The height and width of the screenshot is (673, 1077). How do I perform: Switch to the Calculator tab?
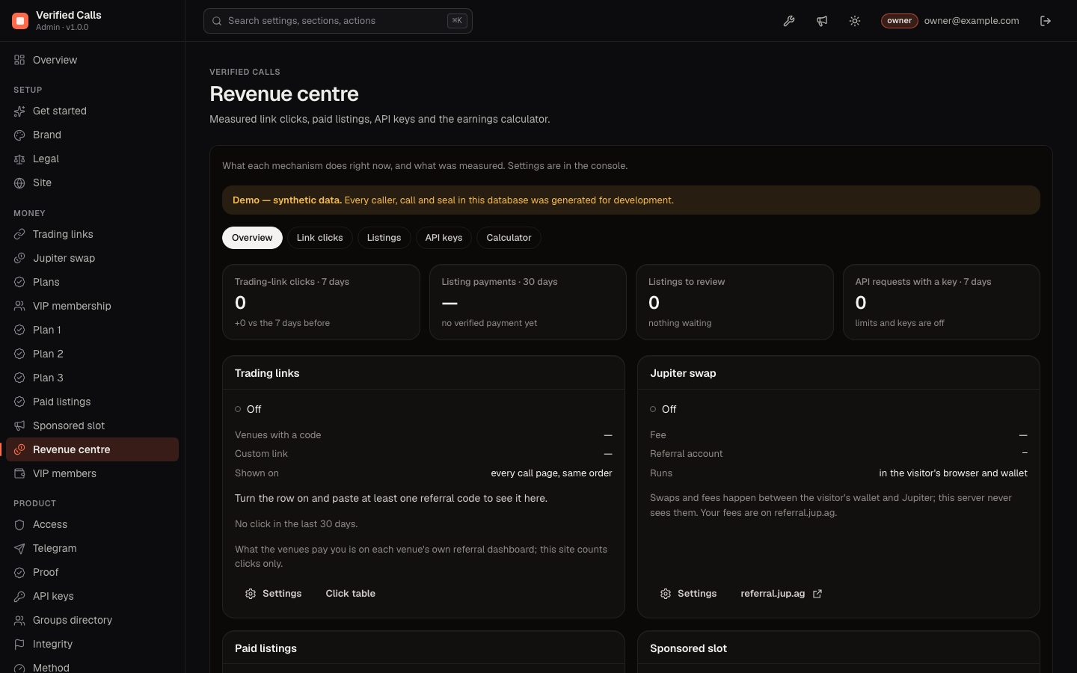[x=509, y=238]
